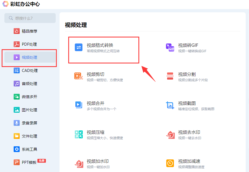The height and width of the screenshot is (172, 249).
Task: Open 视频加减速 tool title
Action: [189, 161]
